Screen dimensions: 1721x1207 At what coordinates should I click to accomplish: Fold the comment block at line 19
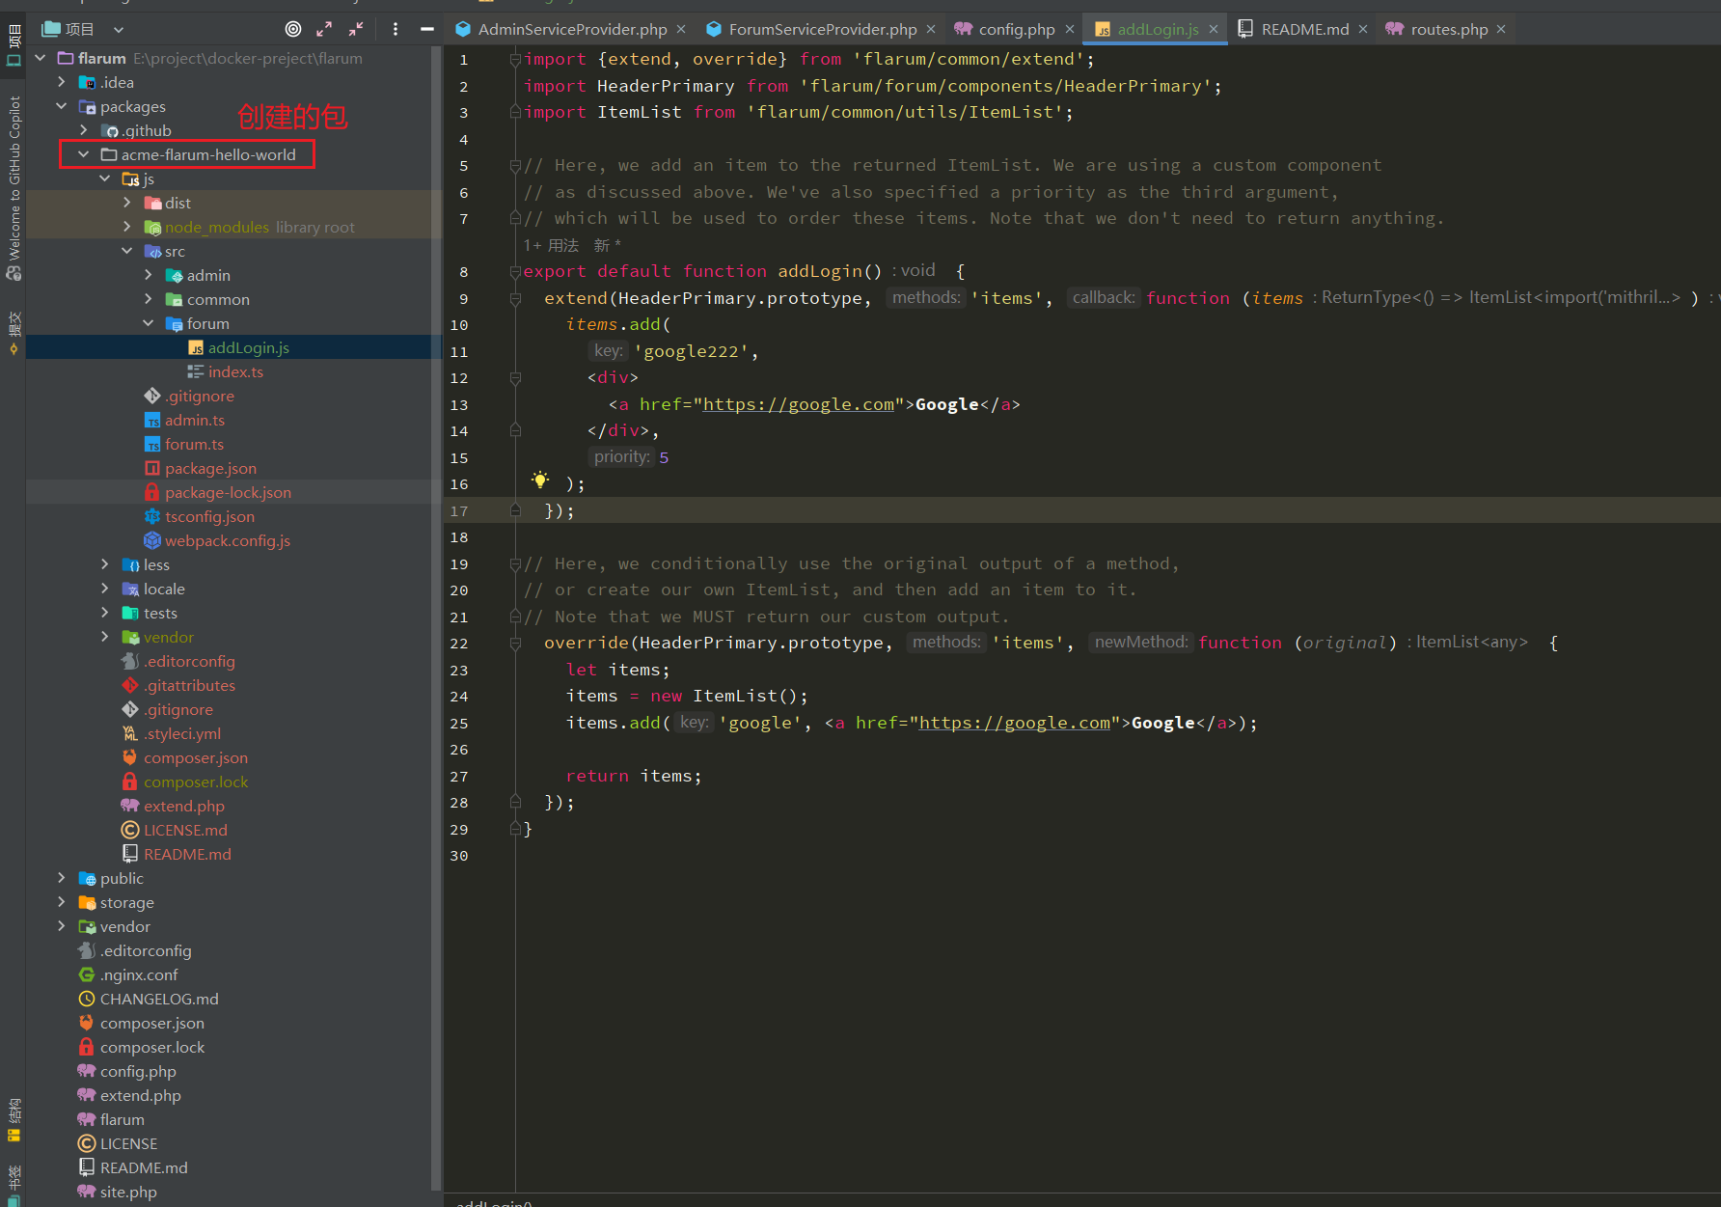coord(515,564)
